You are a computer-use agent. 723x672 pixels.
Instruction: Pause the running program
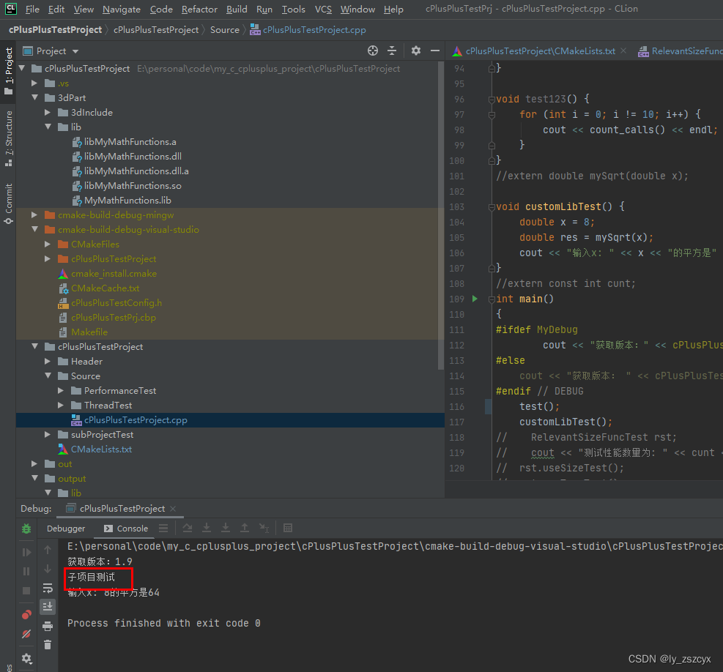(26, 571)
